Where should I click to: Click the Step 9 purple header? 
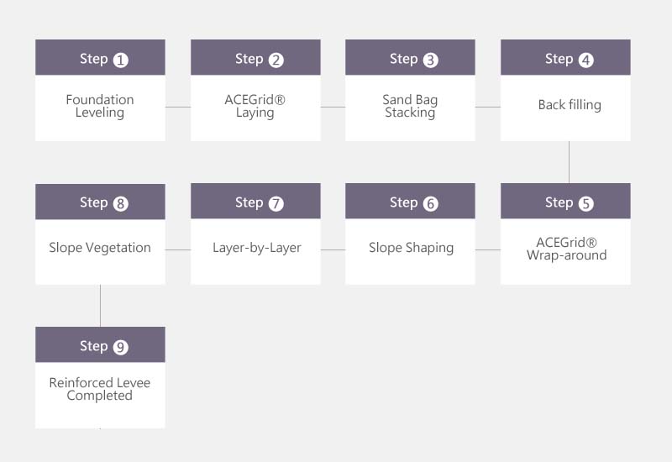[100, 344]
